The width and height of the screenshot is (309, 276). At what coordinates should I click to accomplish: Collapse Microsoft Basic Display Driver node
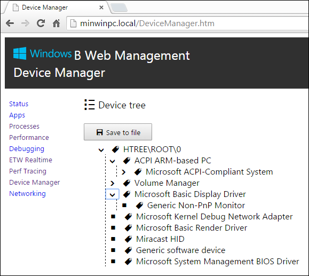[x=112, y=194]
